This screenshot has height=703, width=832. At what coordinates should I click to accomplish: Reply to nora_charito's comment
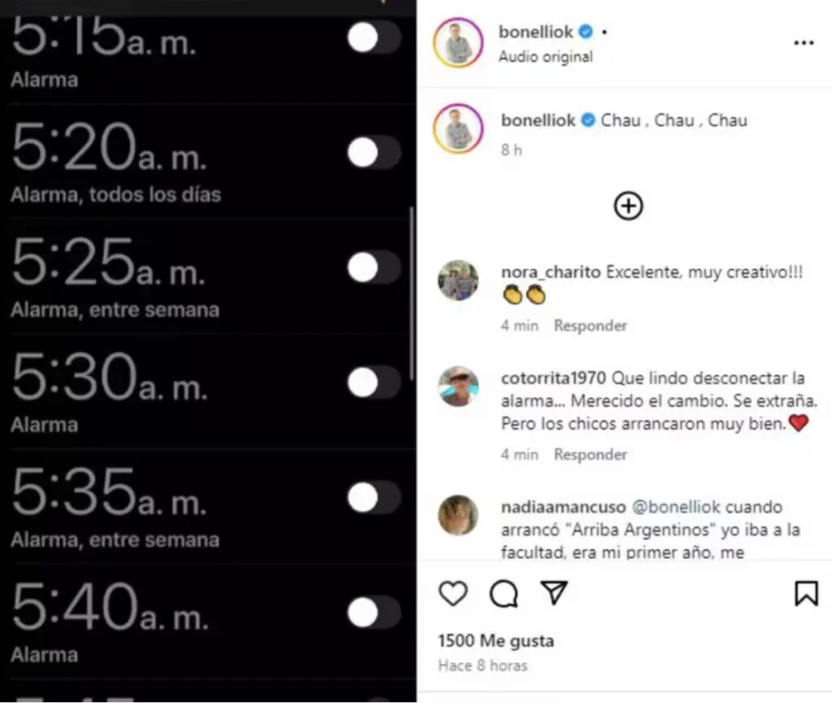point(591,325)
